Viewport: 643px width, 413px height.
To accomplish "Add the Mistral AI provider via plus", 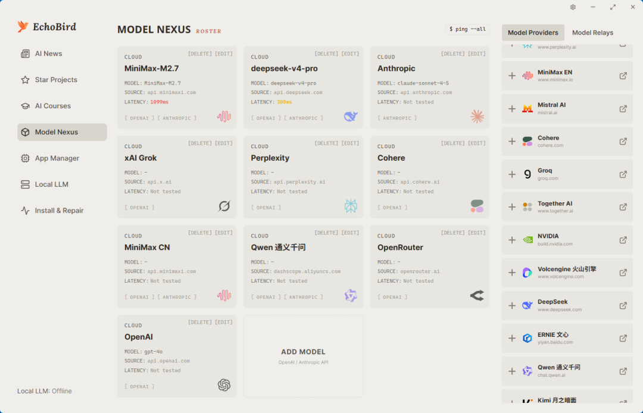I will pyautogui.click(x=512, y=108).
